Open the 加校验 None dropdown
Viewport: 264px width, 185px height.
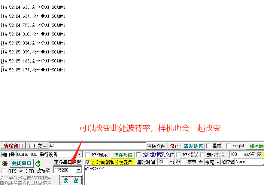click(x=249, y=162)
